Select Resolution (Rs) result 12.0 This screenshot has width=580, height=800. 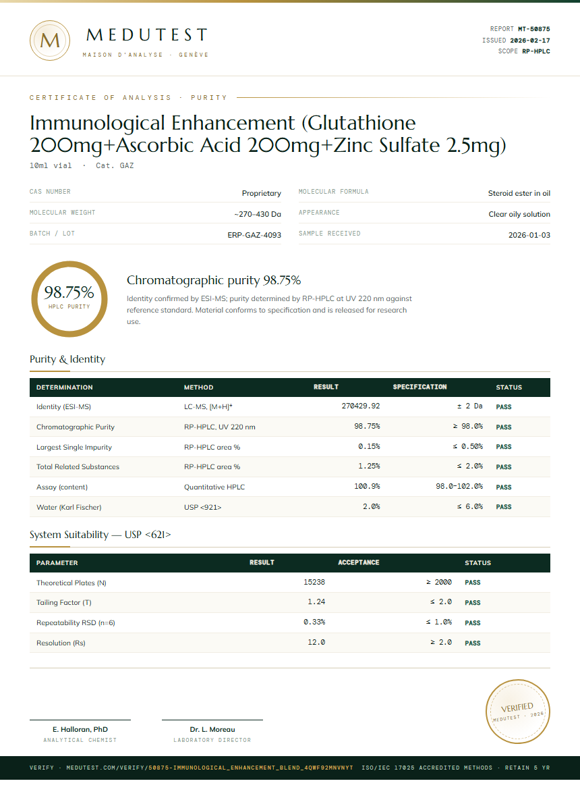316,642
